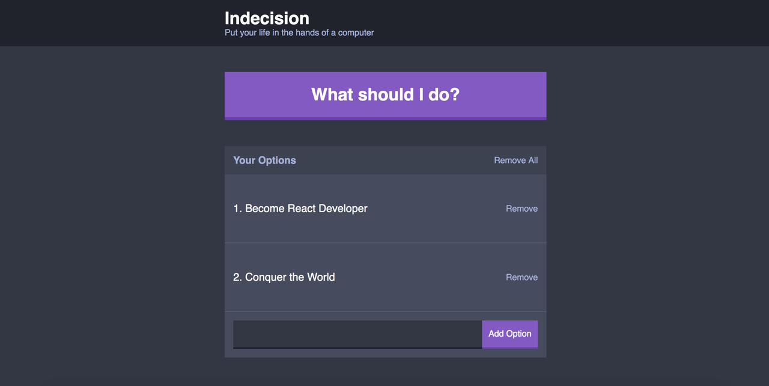Focus the new option text input
Screen dimensions: 769x386
tap(357, 334)
